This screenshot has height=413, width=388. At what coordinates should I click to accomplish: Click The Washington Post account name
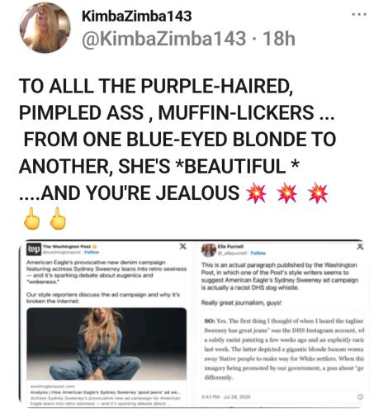coord(67,246)
